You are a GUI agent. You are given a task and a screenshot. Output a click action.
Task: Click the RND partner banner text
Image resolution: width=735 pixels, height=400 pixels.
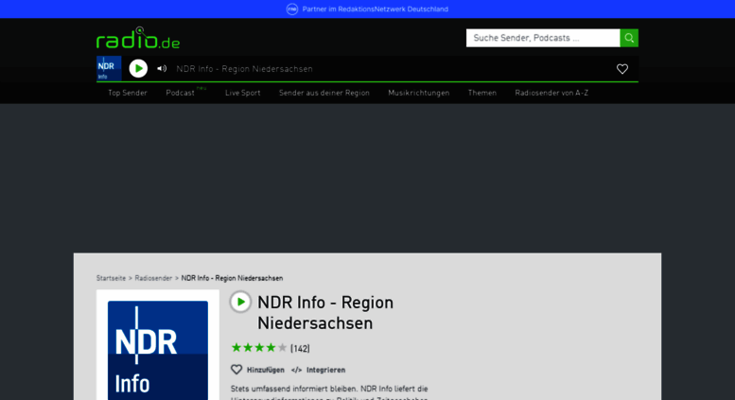tap(375, 9)
